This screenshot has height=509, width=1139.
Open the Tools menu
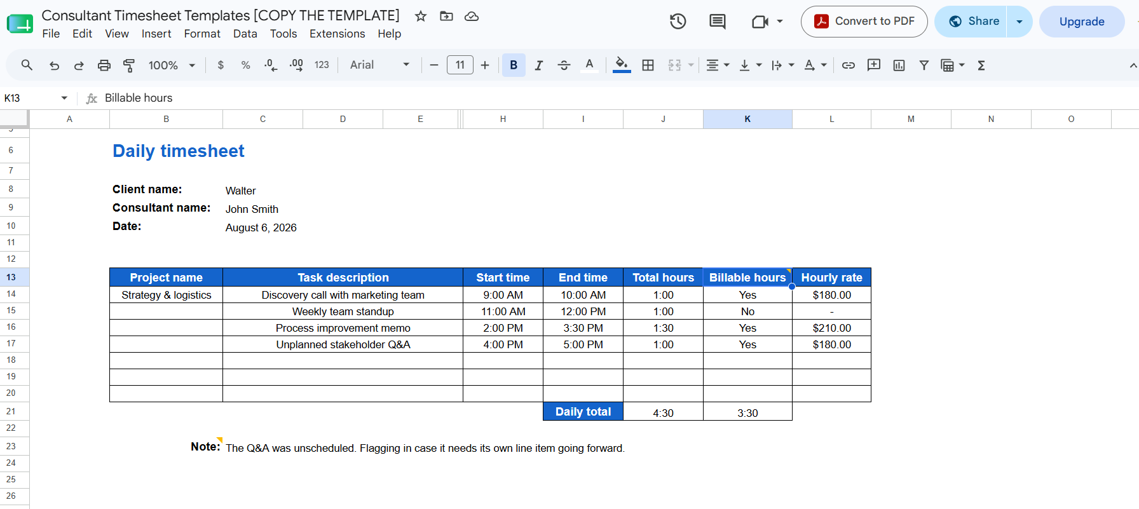(x=283, y=34)
